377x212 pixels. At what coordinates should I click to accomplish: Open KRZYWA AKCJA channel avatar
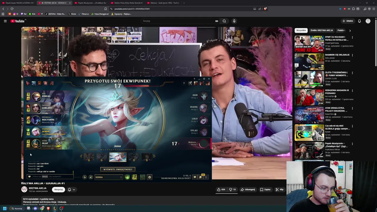click(x=24, y=190)
